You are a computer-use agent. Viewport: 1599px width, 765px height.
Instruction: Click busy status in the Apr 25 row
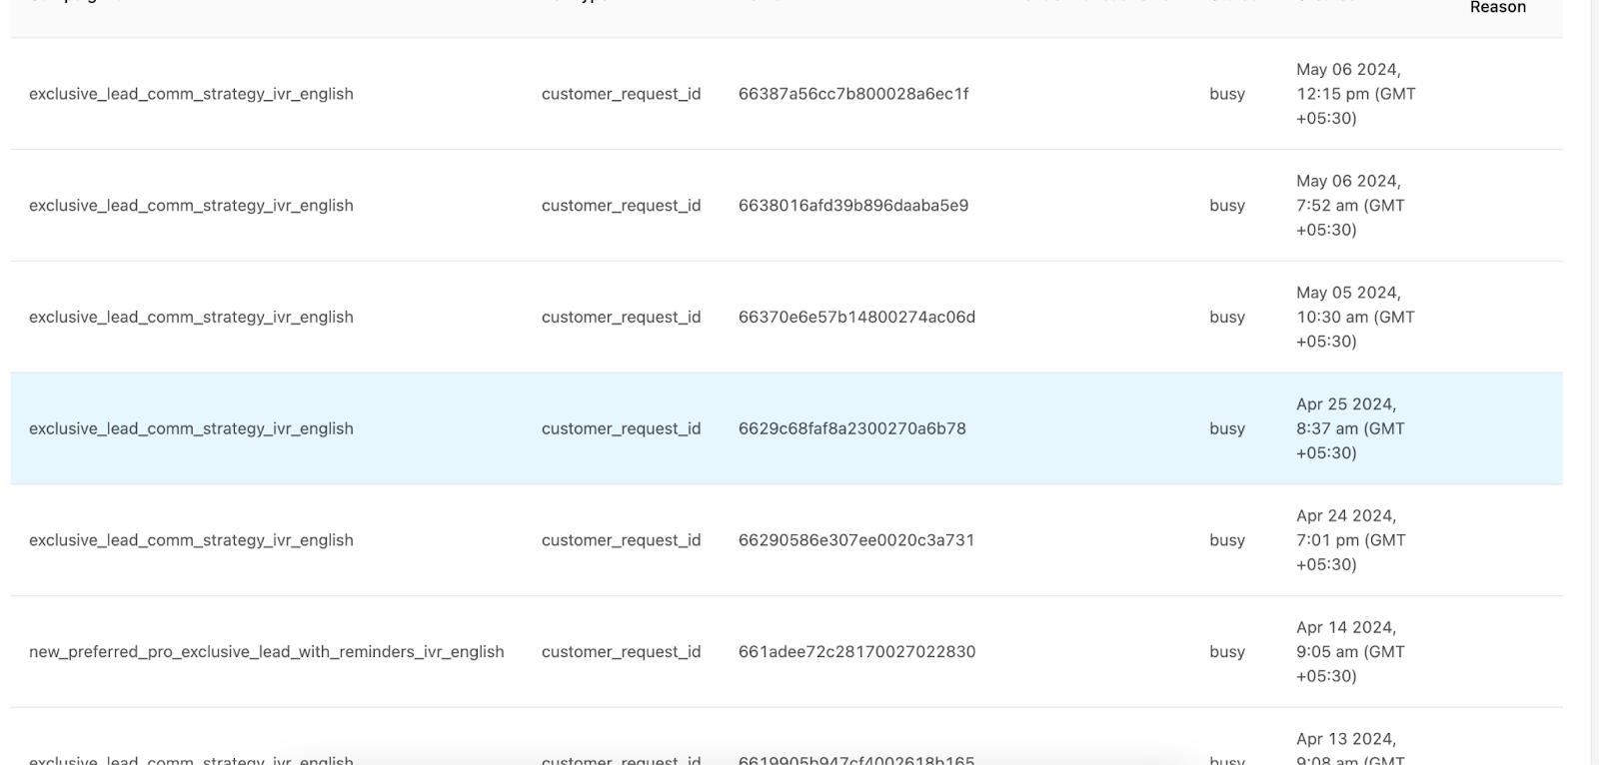tap(1226, 428)
